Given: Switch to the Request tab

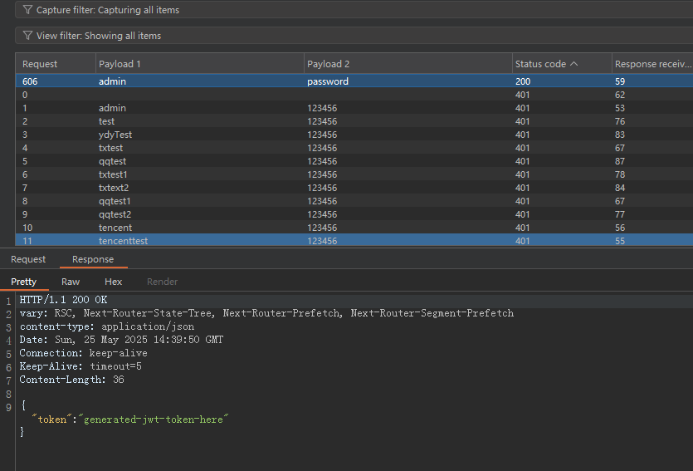Looking at the screenshot, I should (28, 259).
